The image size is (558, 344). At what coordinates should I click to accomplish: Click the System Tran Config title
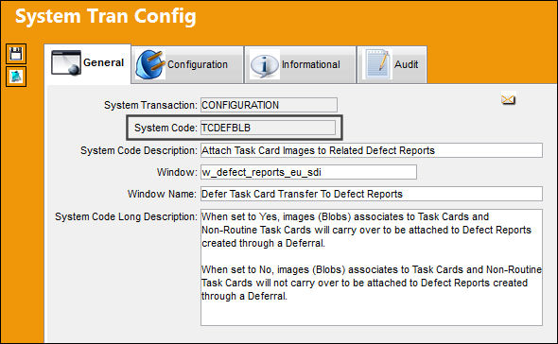click(106, 16)
